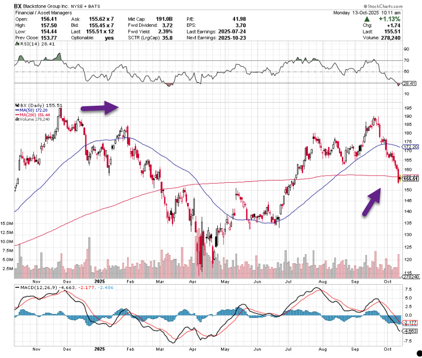Image resolution: width=422 pixels, height=358 pixels.
Task: Click the BX (Daily) candlestick legend icon
Action: pos(17,105)
